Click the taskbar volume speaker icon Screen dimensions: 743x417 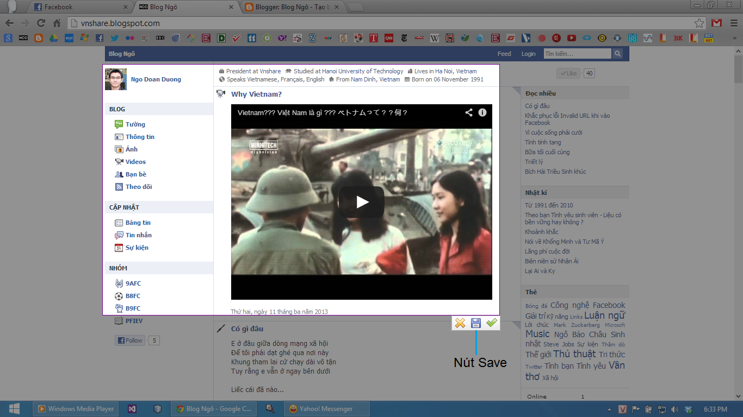click(x=674, y=409)
